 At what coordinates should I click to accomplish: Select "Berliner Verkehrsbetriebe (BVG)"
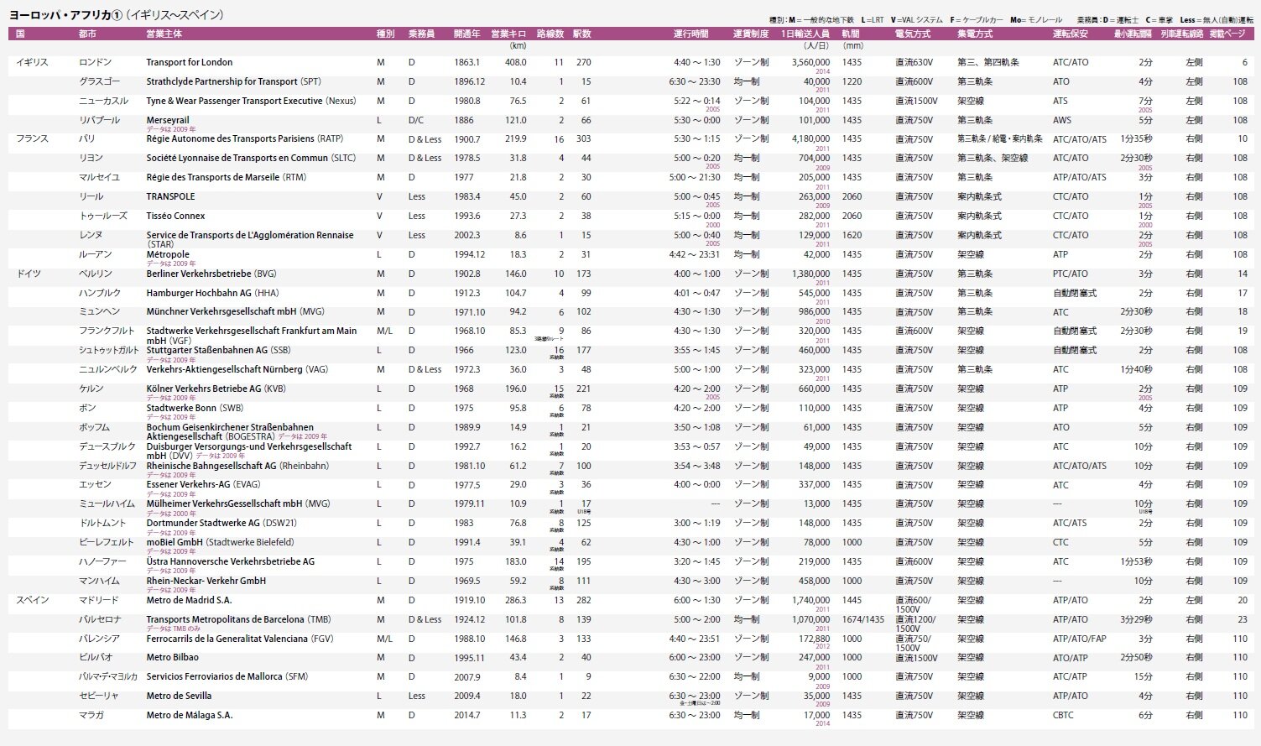click(x=211, y=274)
